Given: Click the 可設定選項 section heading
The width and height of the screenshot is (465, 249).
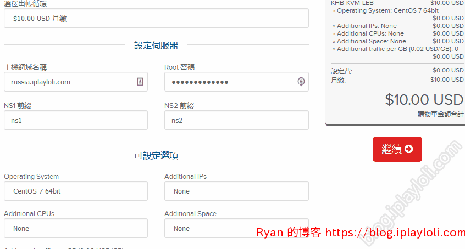Looking at the screenshot, I should pos(156,155).
